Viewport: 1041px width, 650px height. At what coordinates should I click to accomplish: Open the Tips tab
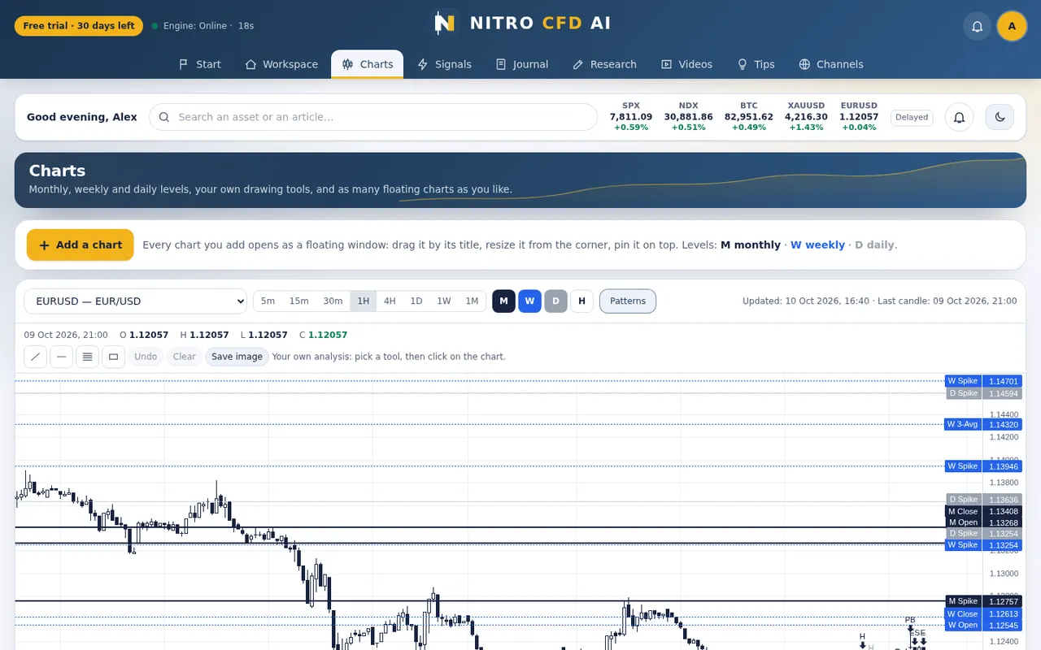pos(756,64)
